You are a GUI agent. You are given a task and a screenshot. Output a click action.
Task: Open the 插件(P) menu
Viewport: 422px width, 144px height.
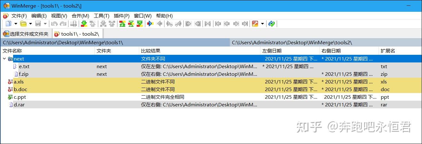pos(122,16)
